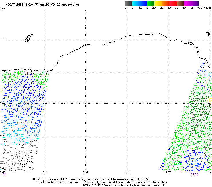Click the 'Times are GMT' note line

click(91, 179)
